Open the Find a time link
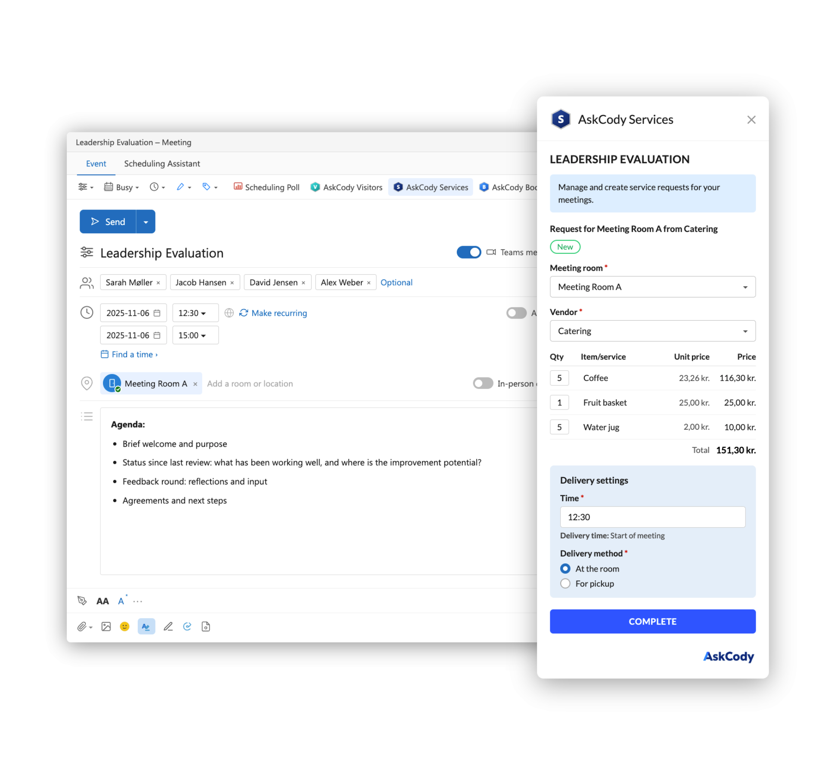819x775 pixels. [129, 354]
